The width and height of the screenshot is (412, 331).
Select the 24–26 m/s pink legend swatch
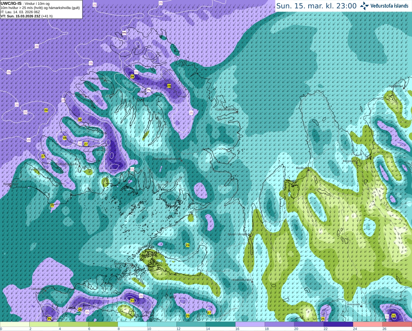click(x=368, y=325)
